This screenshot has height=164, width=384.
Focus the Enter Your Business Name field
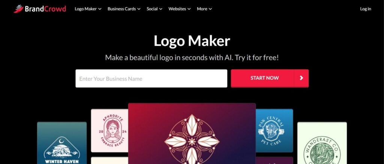(151, 79)
